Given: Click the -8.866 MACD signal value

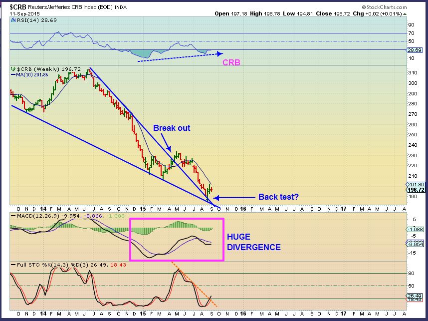Looking at the screenshot, I should [x=93, y=216].
